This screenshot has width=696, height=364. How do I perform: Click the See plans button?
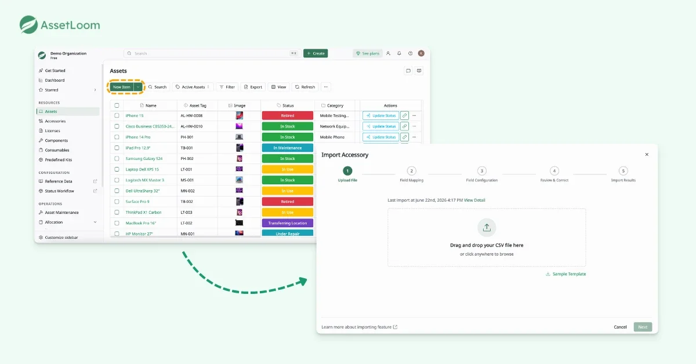(x=367, y=53)
